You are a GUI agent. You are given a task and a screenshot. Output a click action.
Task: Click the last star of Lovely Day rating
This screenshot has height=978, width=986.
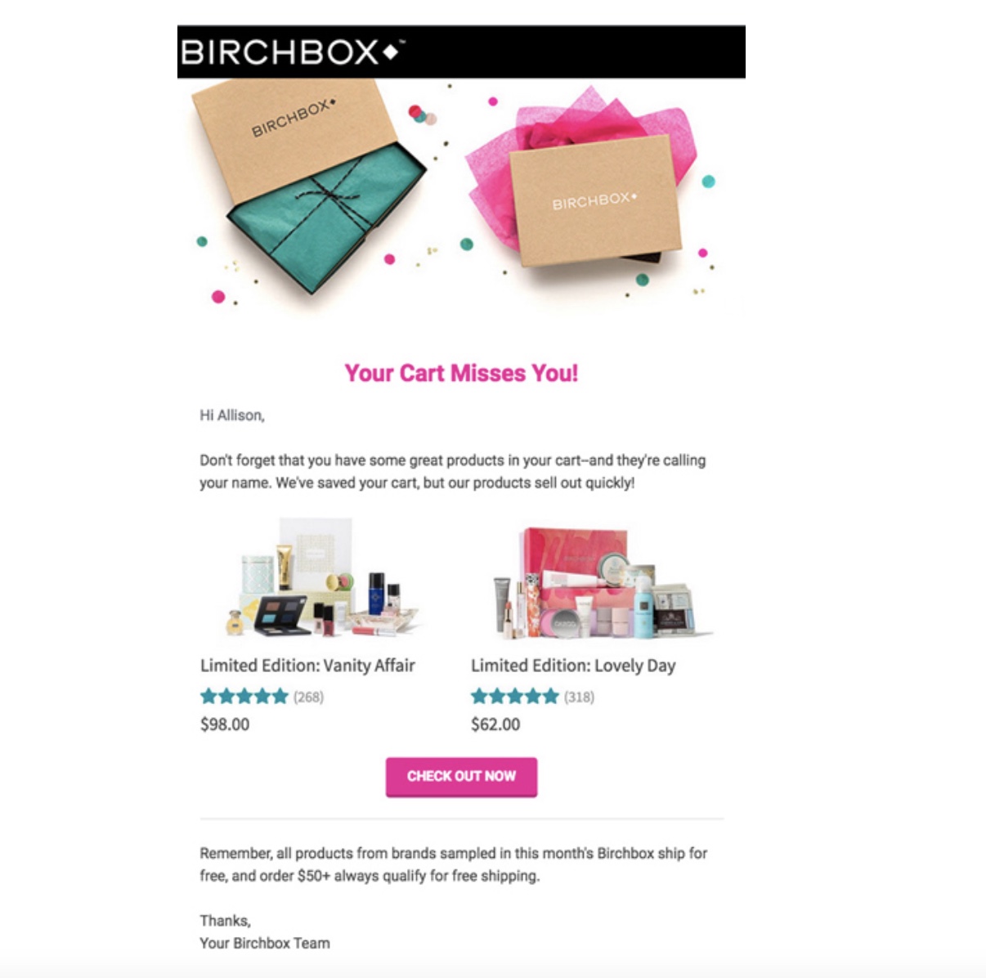pos(550,697)
